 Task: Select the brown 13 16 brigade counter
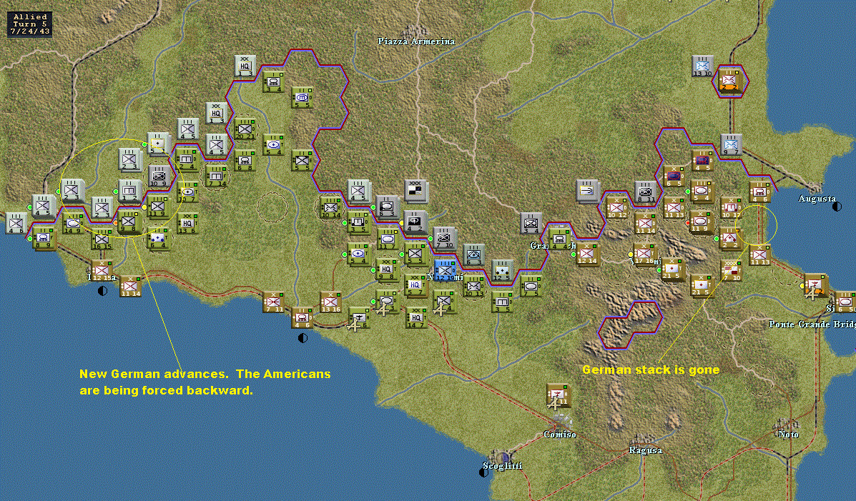coord(331,302)
